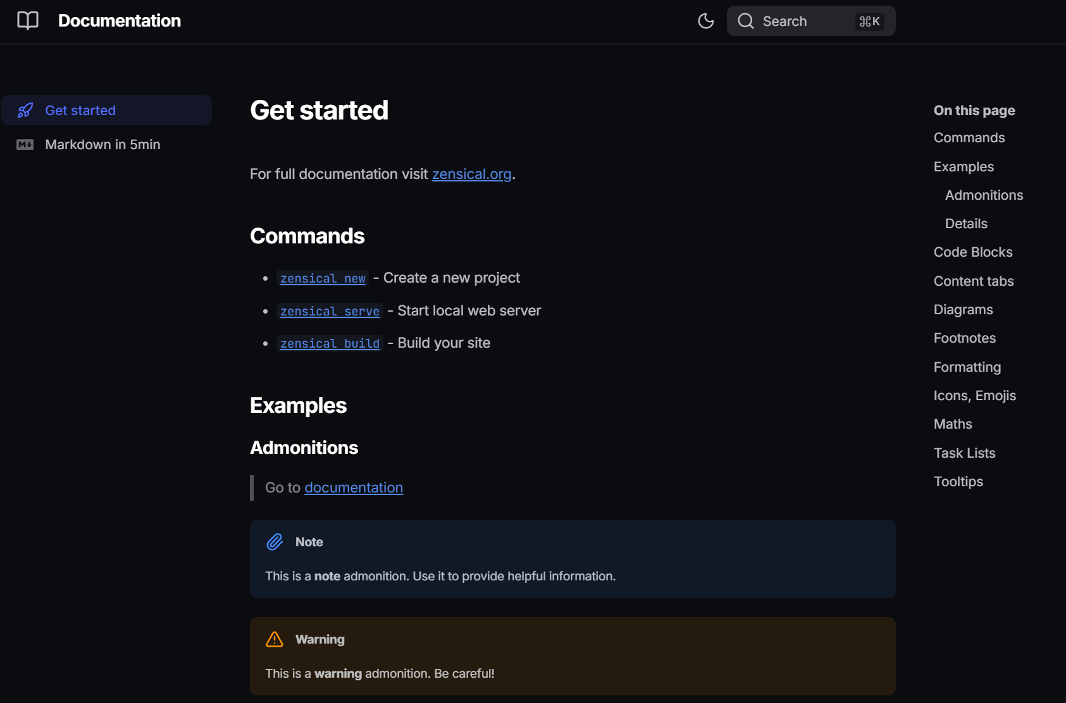Open the zensical build command link
1066x703 pixels.
point(330,343)
